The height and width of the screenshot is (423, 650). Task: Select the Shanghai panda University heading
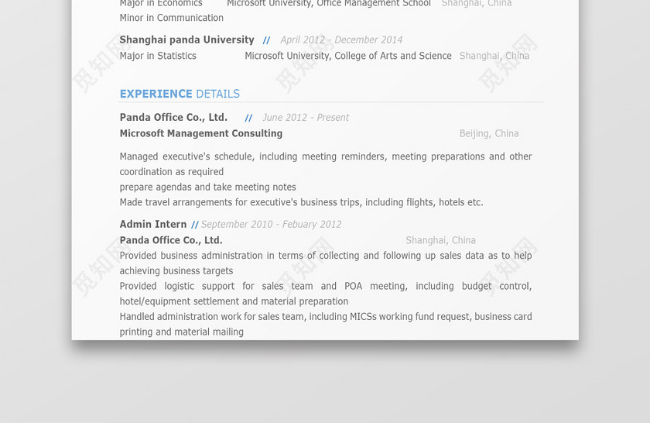click(186, 40)
